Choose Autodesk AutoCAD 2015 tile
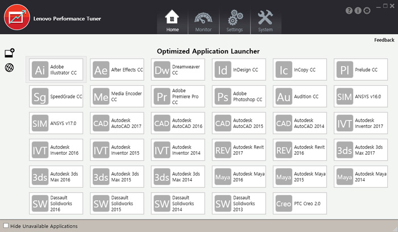 (239, 123)
